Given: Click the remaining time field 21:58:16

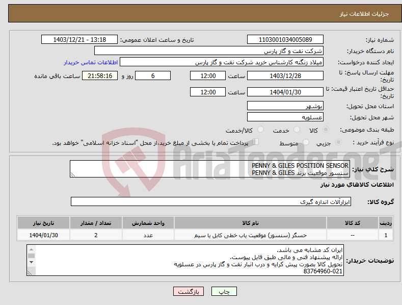Looking at the screenshot, I should click(100, 75).
